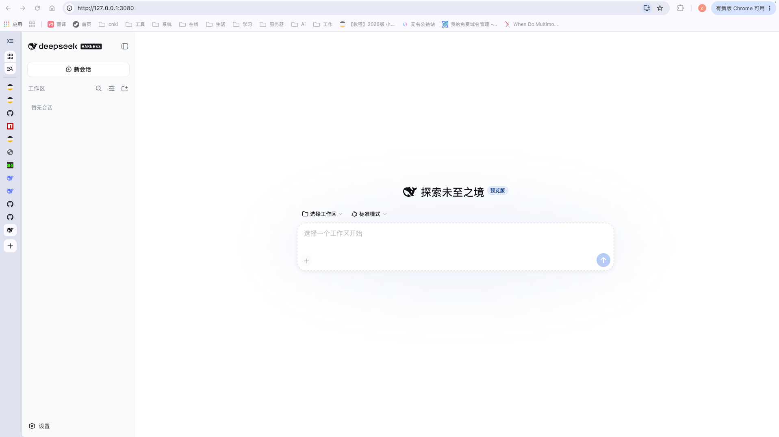Send the message with the arrow button

click(x=603, y=260)
